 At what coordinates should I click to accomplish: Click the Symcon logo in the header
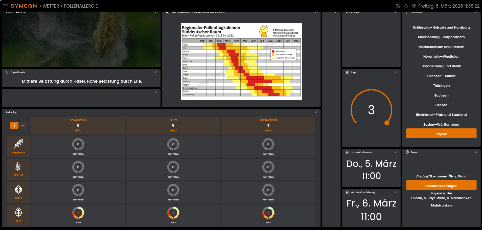24,6
